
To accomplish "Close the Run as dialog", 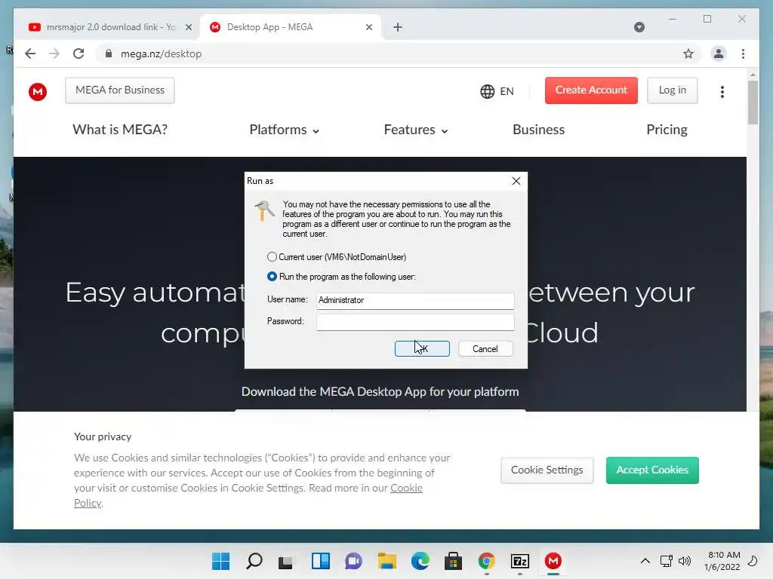I will (x=516, y=181).
